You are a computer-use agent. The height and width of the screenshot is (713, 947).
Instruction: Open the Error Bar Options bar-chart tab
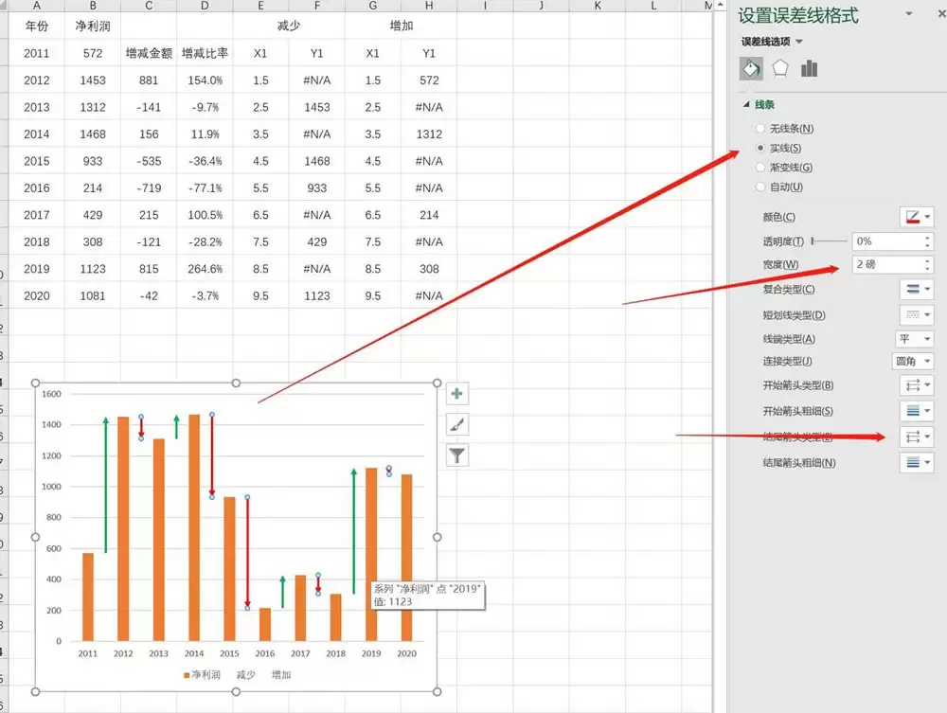(809, 69)
